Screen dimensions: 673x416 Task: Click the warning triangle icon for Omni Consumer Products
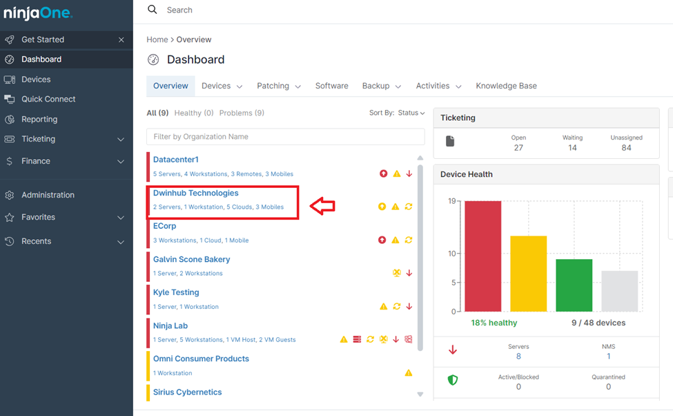[x=409, y=373]
